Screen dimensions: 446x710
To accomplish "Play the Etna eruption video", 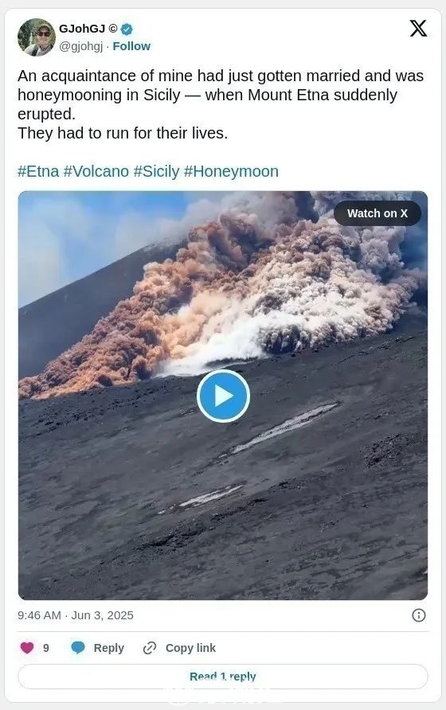I will [x=223, y=396].
